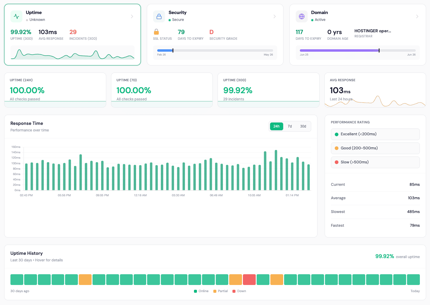This screenshot has height=305, width=430.
Task: Select the Security padlock icon
Action: point(159,16)
